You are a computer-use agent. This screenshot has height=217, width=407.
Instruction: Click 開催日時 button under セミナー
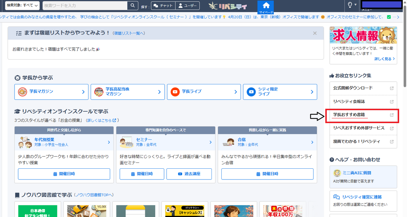coord(142,174)
